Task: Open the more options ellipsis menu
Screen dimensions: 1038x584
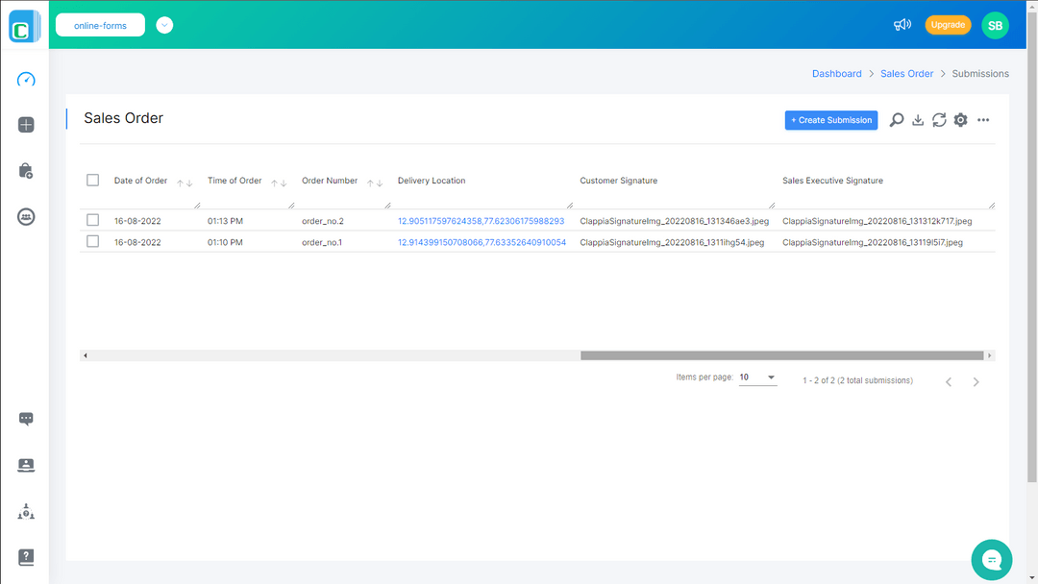Action: click(x=983, y=120)
